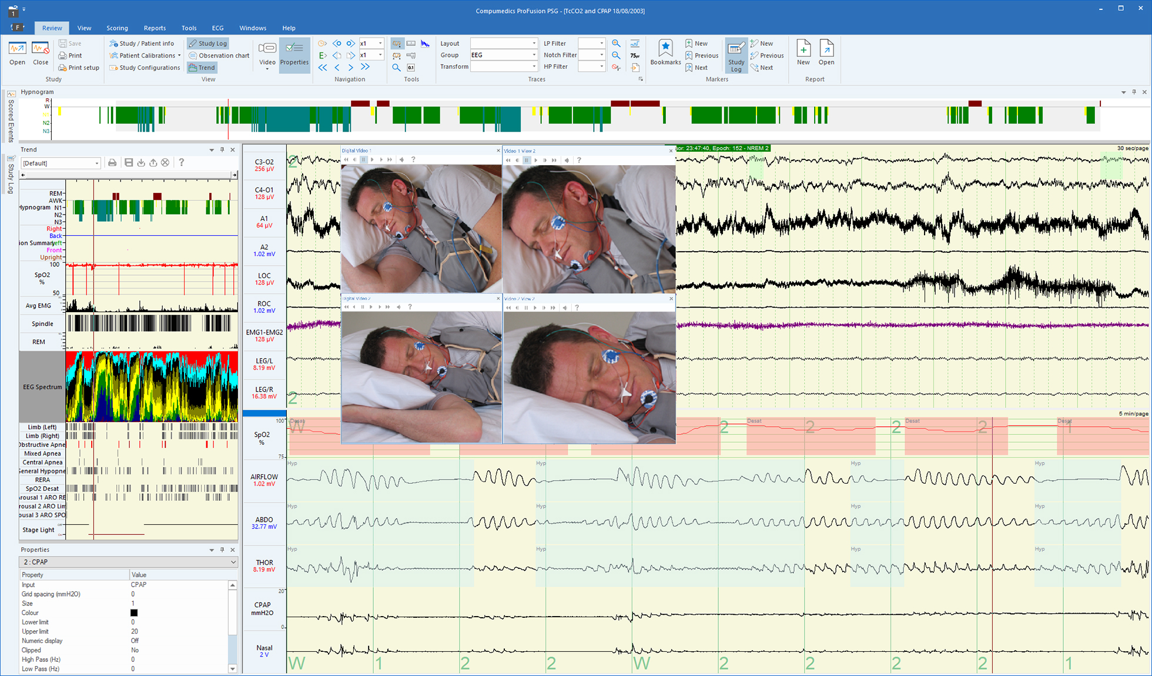
Task: Open the ECG ribbon tab
Action: tap(217, 28)
